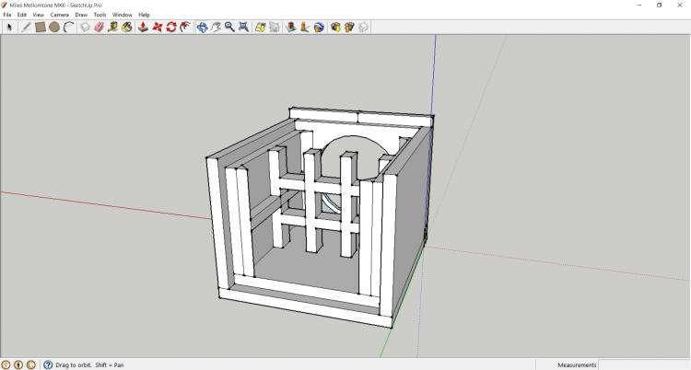
Task: Open the File menu
Action: pos(7,15)
